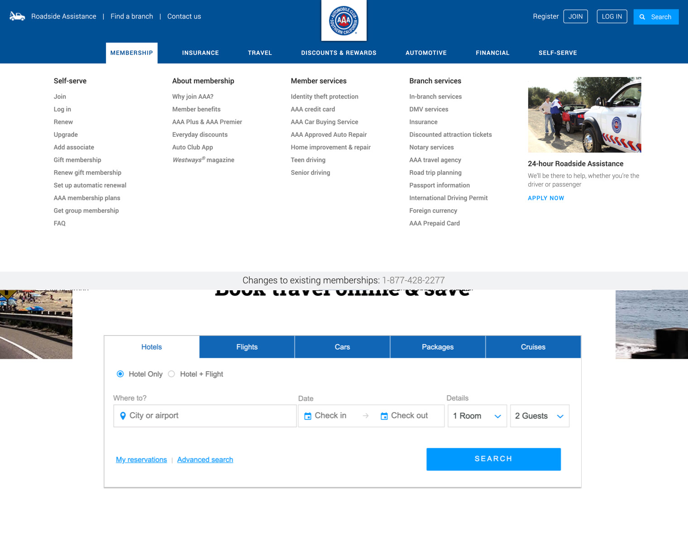Open the Self-Serve menu
Screen dimensions: 688x538
pyautogui.click(x=558, y=53)
